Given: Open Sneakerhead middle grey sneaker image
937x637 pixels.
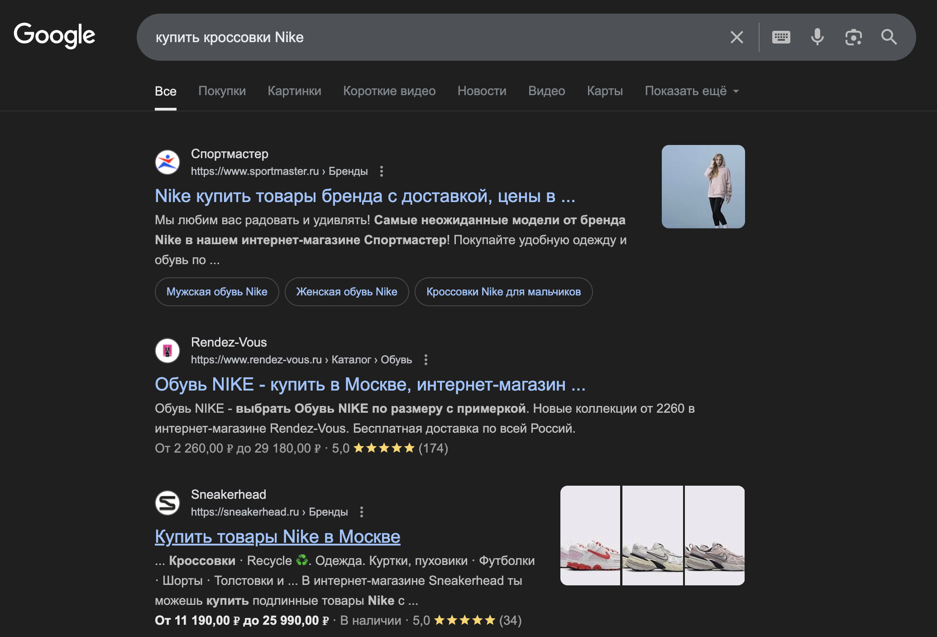Looking at the screenshot, I should pyautogui.click(x=653, y=536).
